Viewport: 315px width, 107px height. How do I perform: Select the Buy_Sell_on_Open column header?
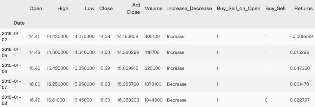(239, 9)
